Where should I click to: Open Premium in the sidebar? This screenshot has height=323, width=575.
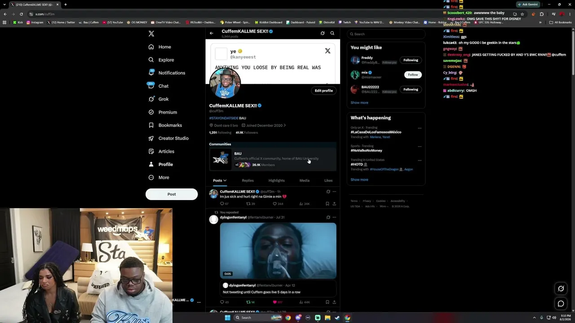(x=163, y=112)
